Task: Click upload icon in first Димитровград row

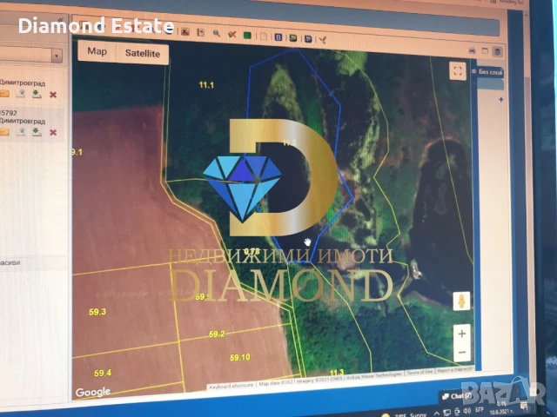Action: click(x=21, y=94)
